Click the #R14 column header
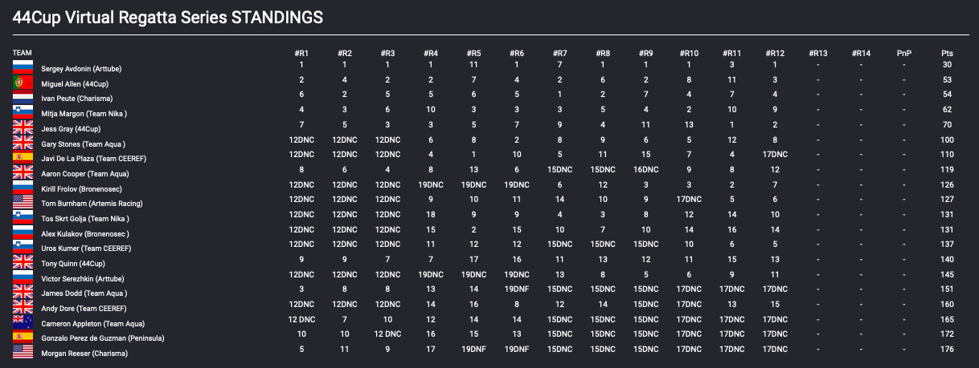979x368 pixels. [861, 53]
